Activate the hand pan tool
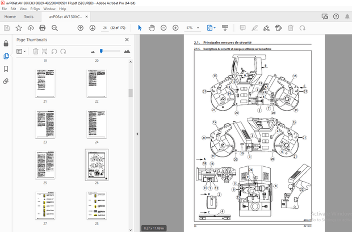Viewport: 352px width, 232px height. click(x=152, y=28)
